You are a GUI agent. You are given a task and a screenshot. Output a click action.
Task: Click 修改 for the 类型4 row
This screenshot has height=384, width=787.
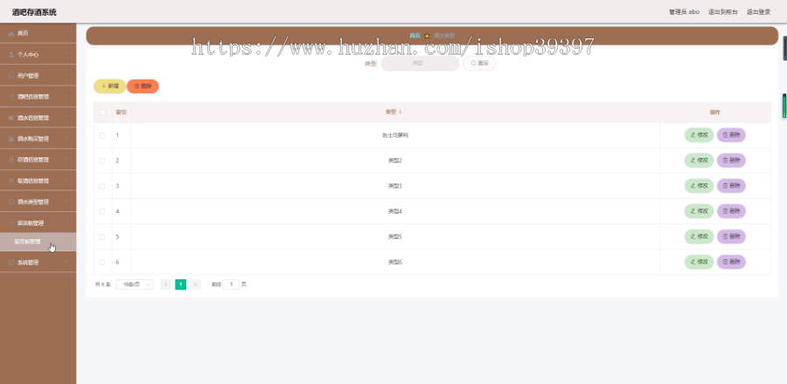pyautogui.click(x=699, y=211)
